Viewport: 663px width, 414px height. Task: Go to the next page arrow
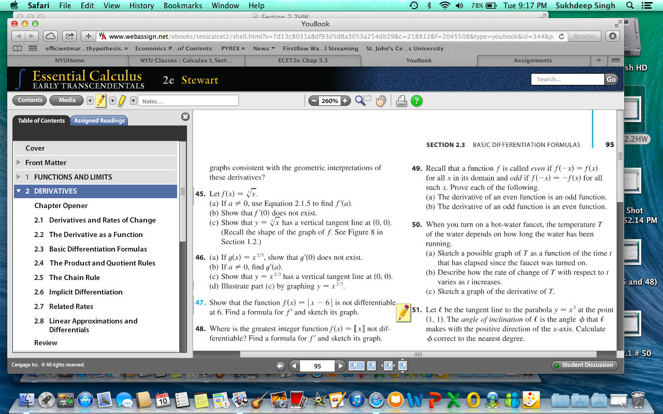340,366
